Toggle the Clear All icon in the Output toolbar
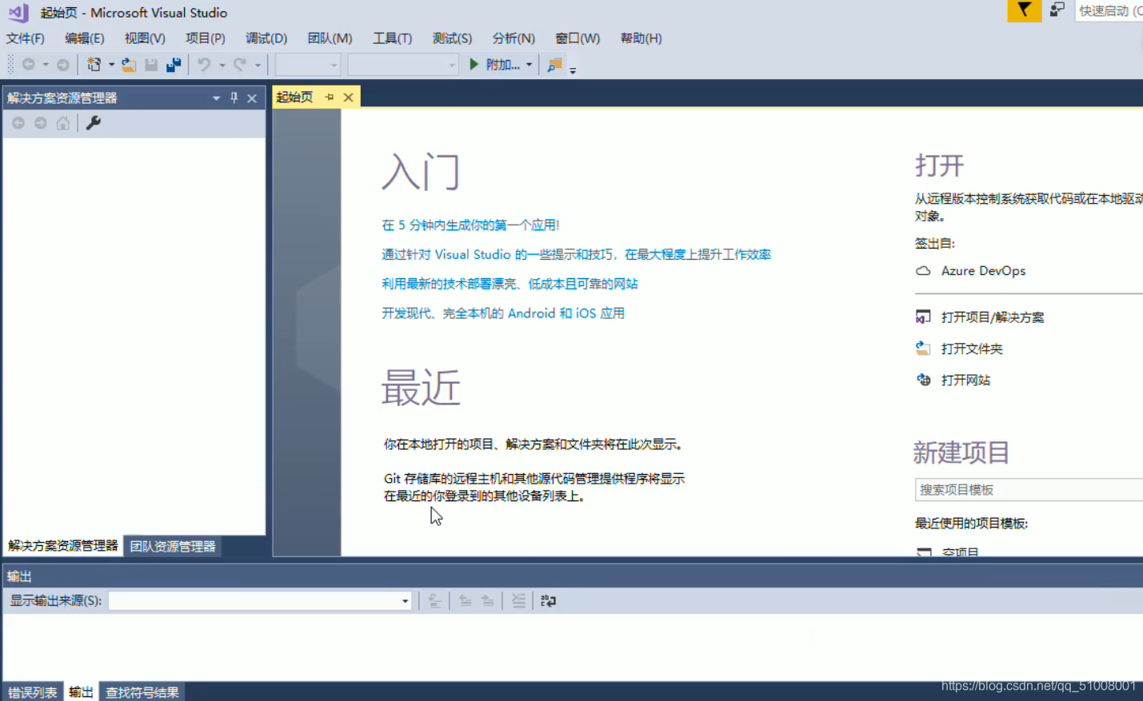This screenshot has width=1143, height=701. (518, 600)
